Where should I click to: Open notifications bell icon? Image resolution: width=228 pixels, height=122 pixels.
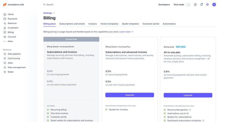(x=201, y=5)
